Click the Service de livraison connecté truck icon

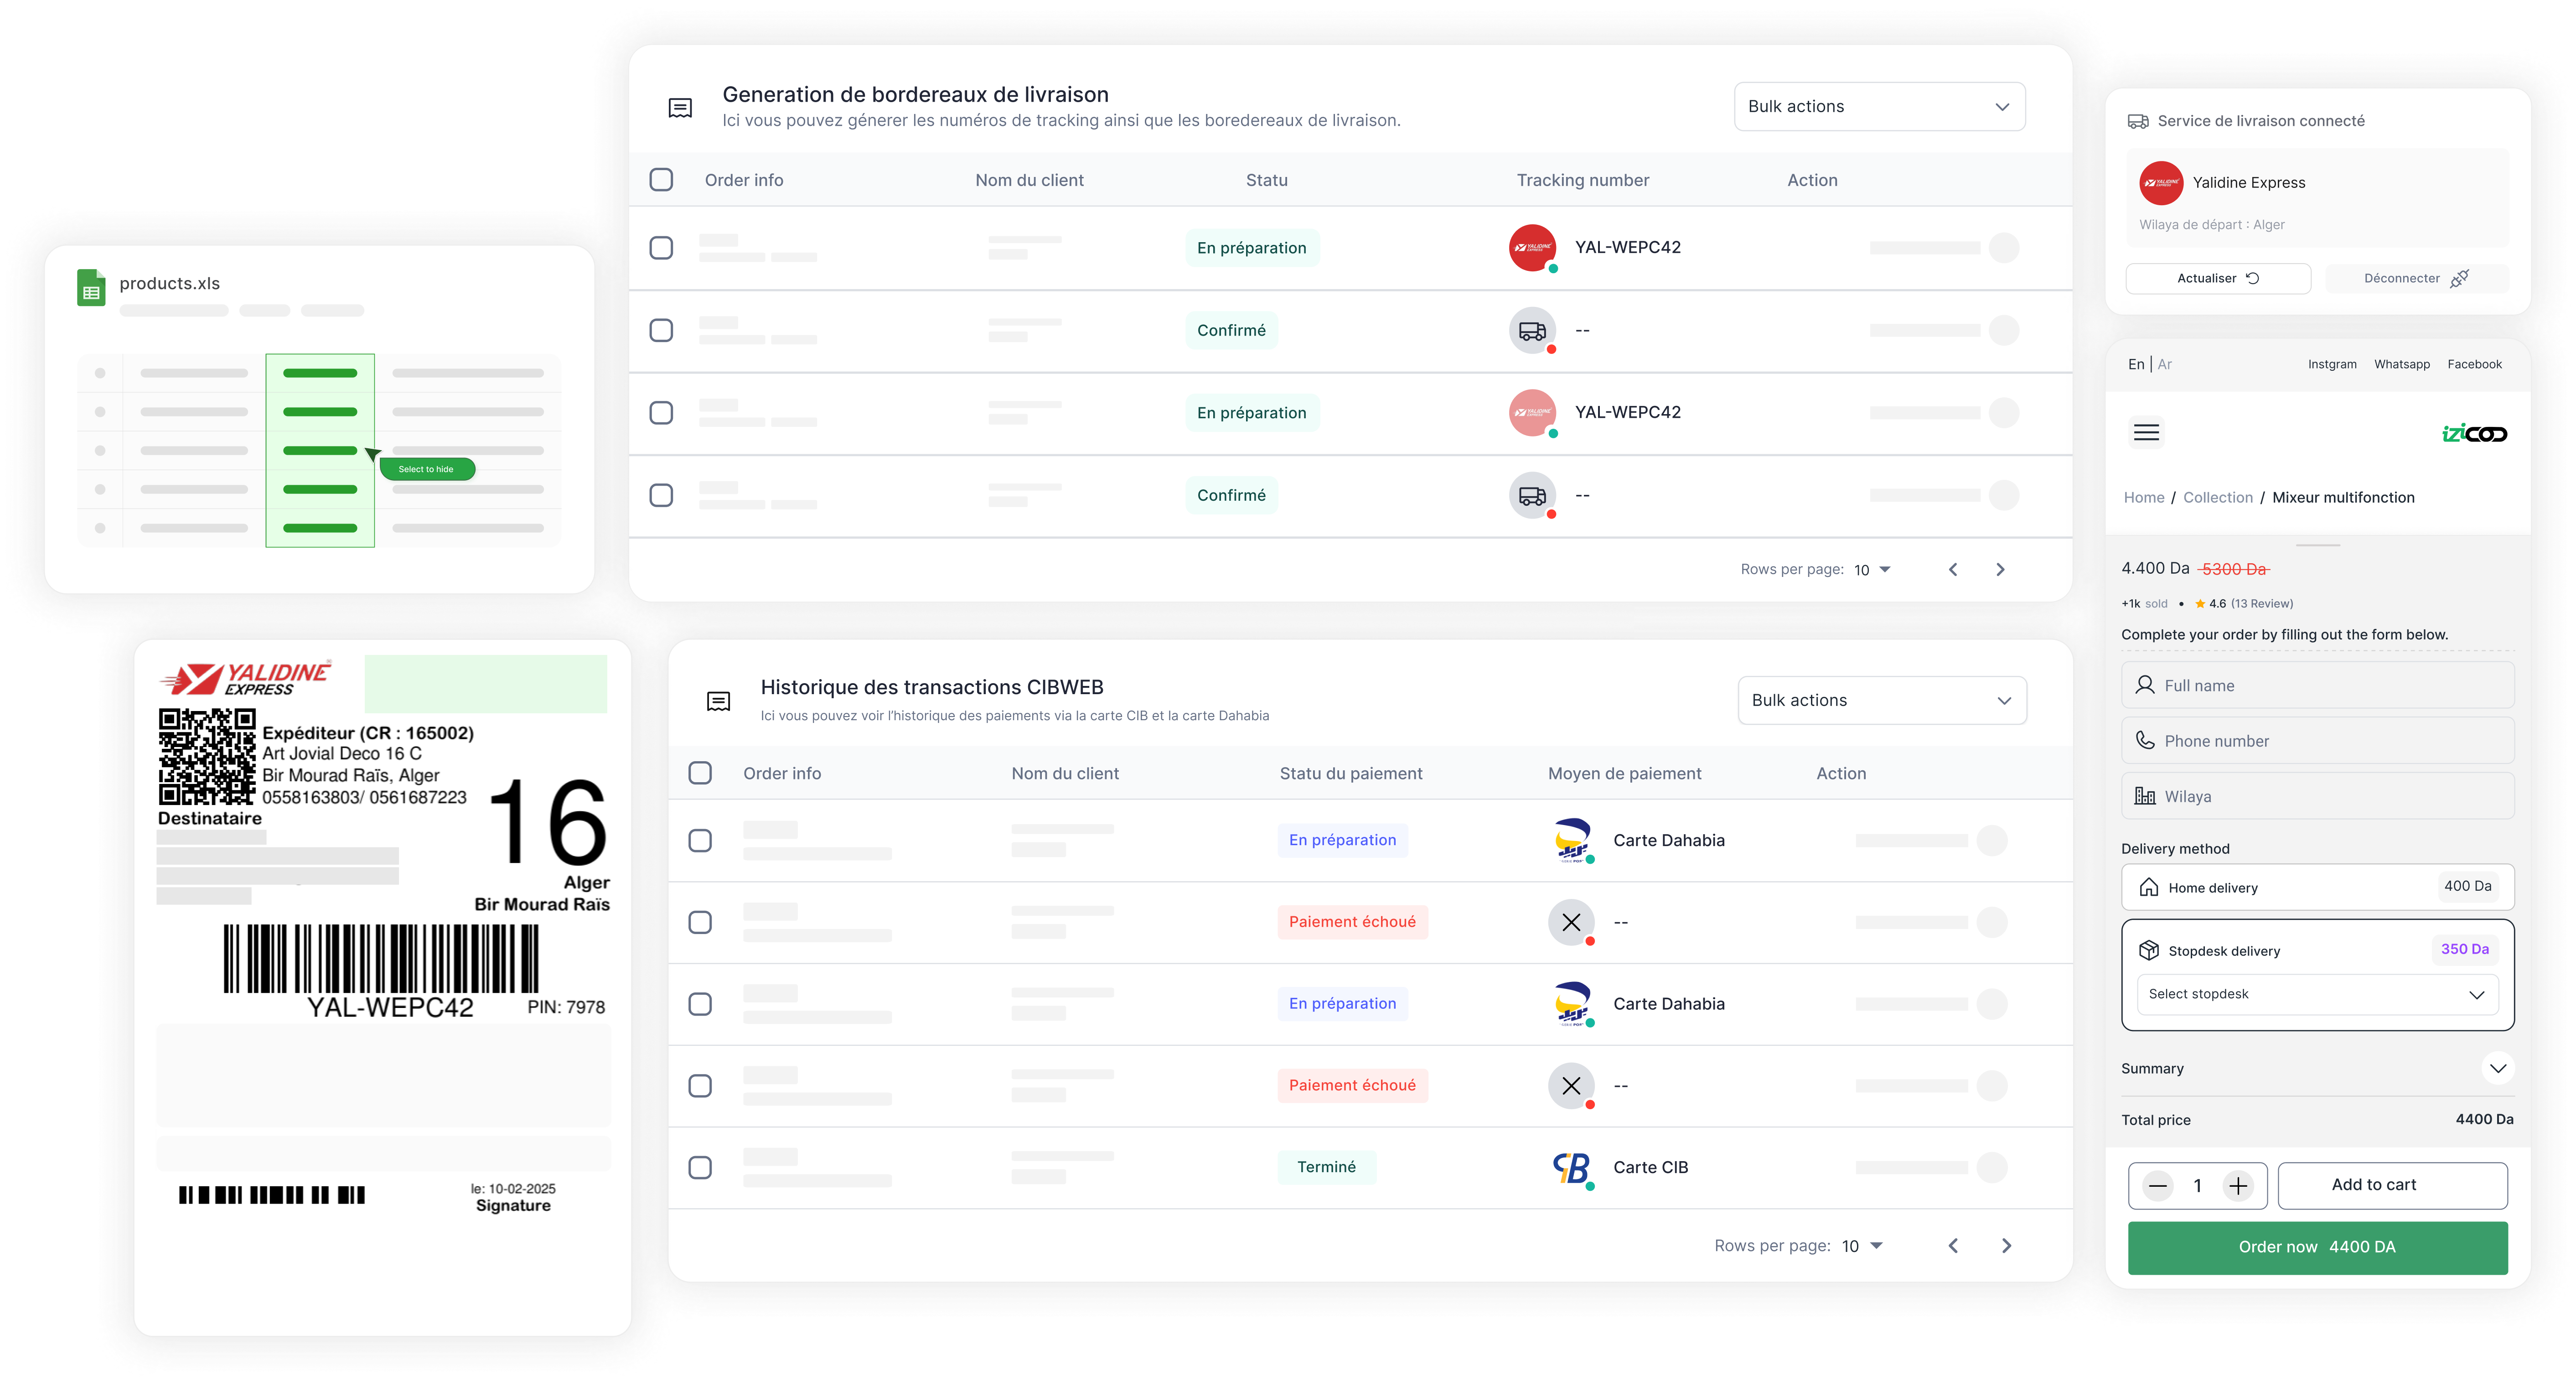[2138, 122]
